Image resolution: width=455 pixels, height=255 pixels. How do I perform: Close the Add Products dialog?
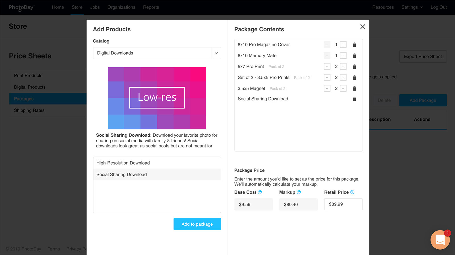click(x=363, y=27)
